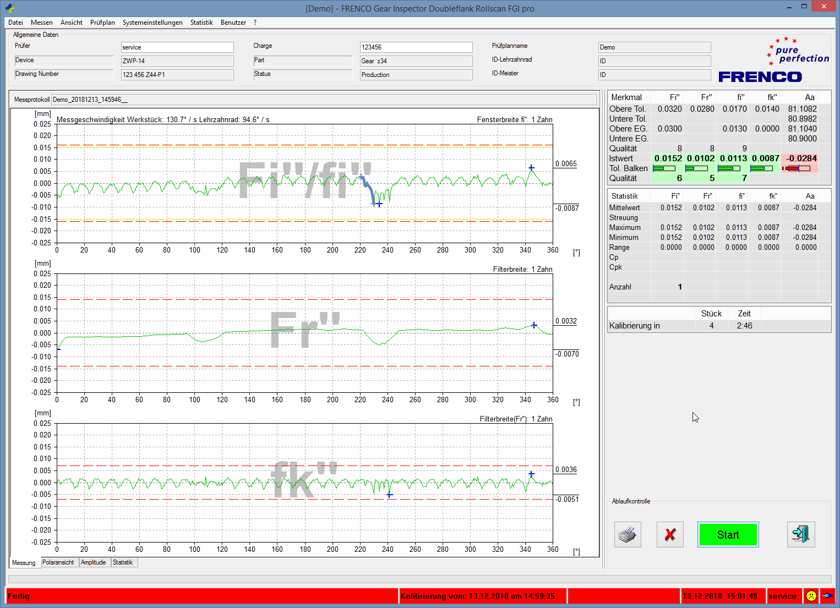The height and width of the screenshot is (608, 840).
Task: Open the Statistik tab below the charts
Action: tap(123, 562)
